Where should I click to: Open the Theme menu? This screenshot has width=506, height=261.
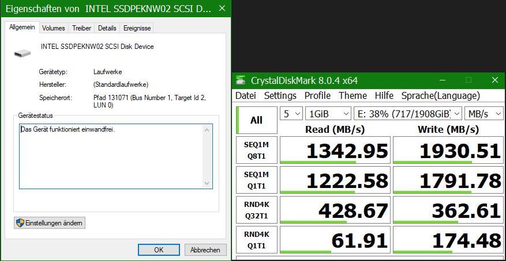tap(353, 95)
